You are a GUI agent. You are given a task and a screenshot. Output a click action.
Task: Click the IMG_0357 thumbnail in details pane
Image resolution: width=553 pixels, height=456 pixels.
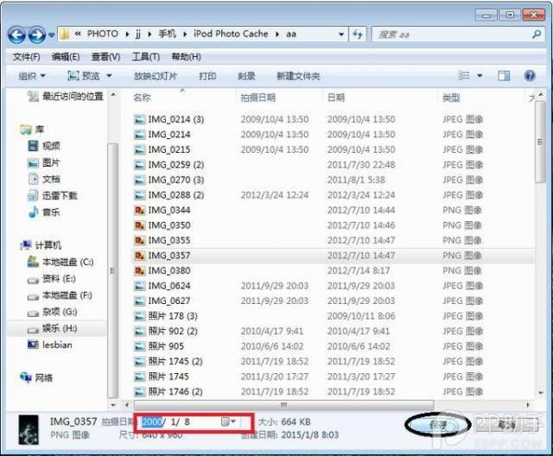(x=29, y=430)
